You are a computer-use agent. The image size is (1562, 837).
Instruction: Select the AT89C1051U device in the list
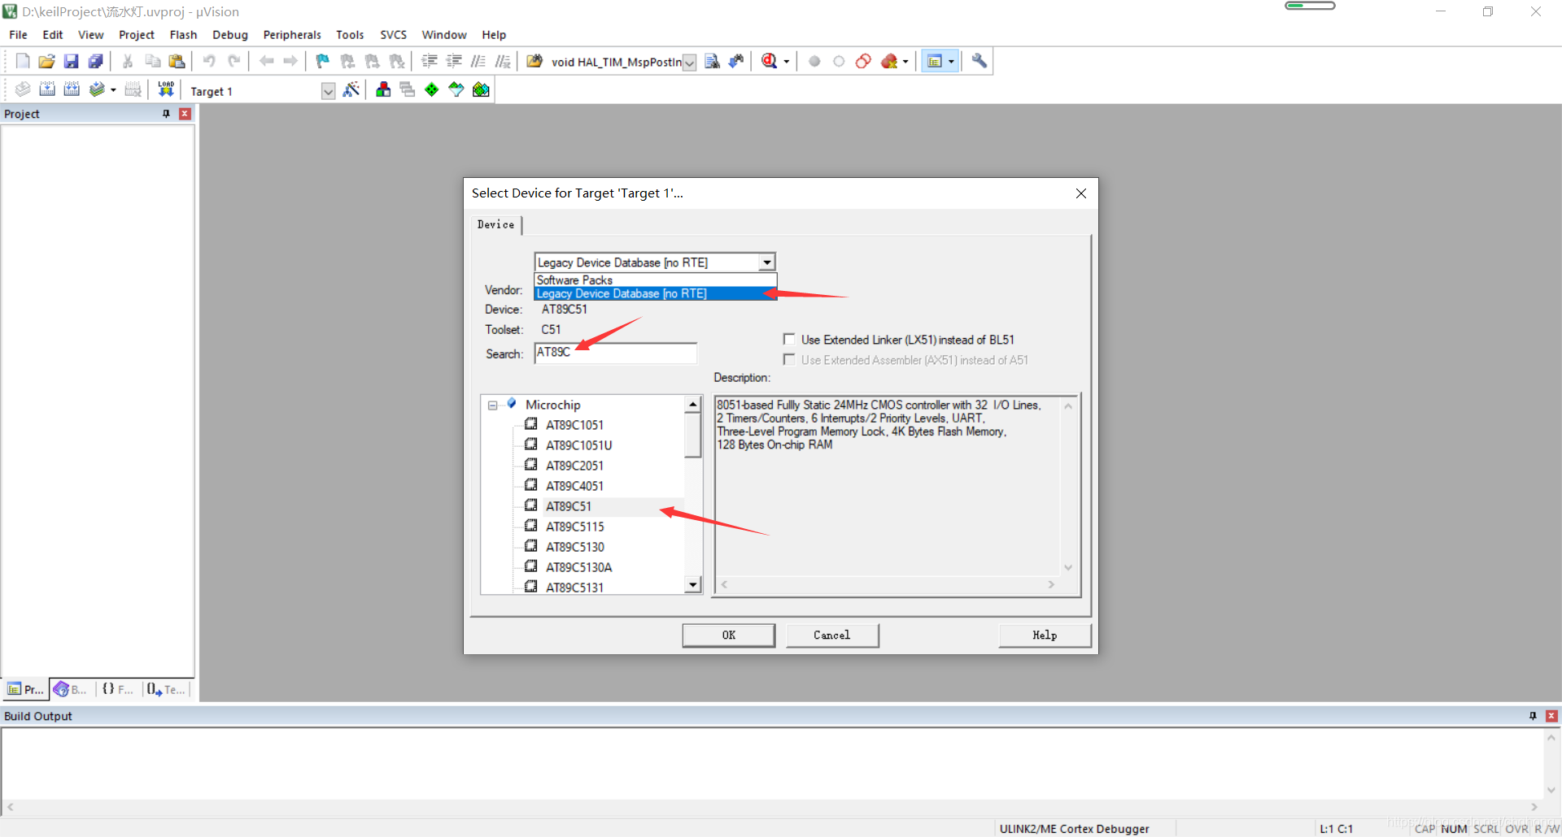(578, 445)
